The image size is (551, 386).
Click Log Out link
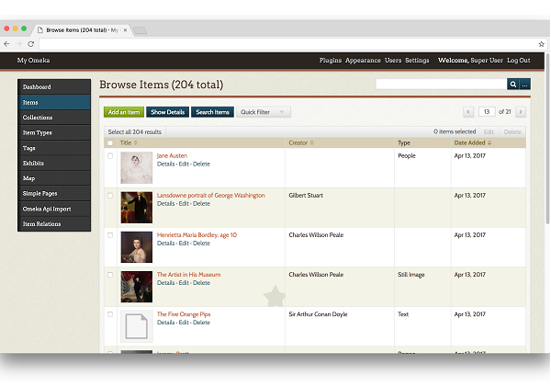click(x=518, y=61)
